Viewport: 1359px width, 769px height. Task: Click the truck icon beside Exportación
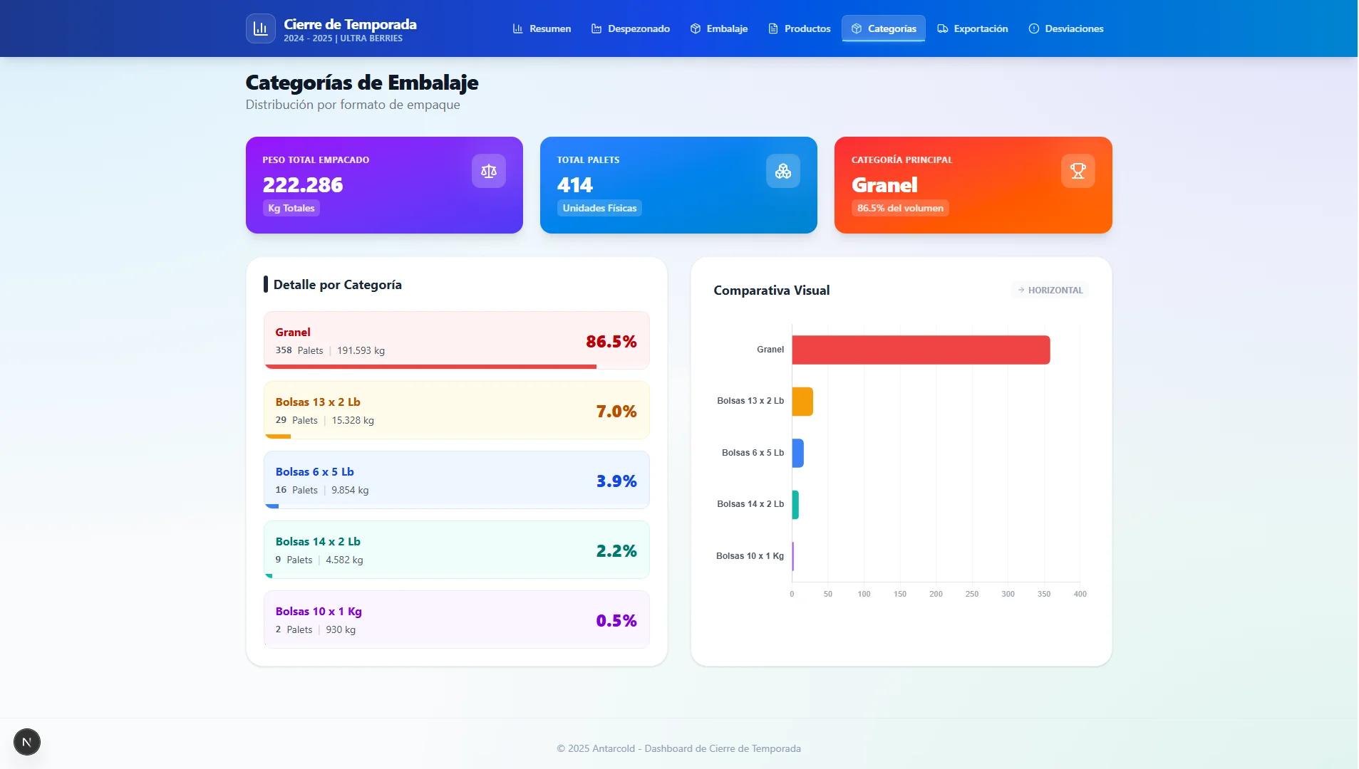coord(942,28)
